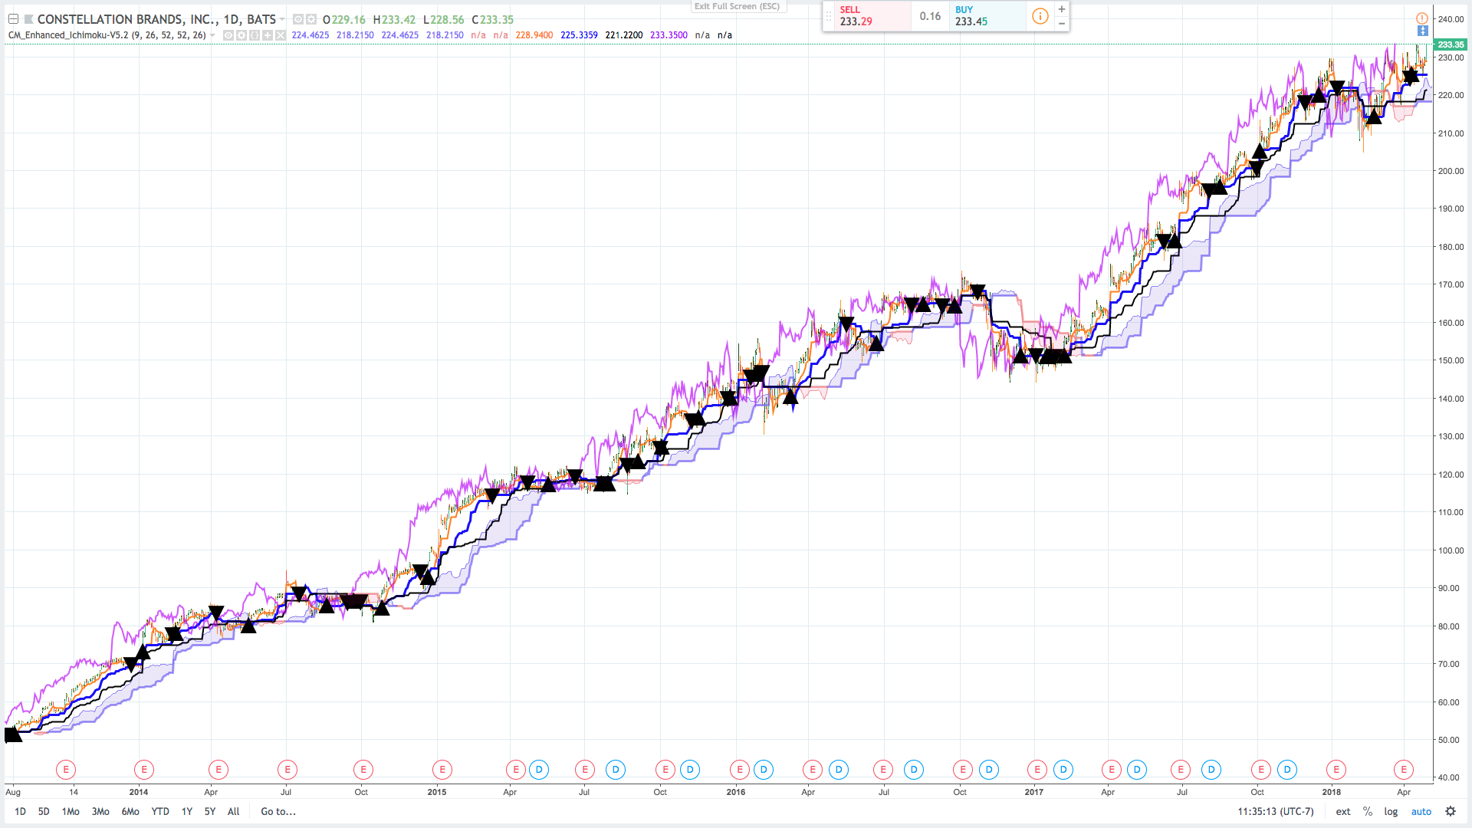
Task: Remove the Ichimoku indicator with the X icon
Action: 281,35
